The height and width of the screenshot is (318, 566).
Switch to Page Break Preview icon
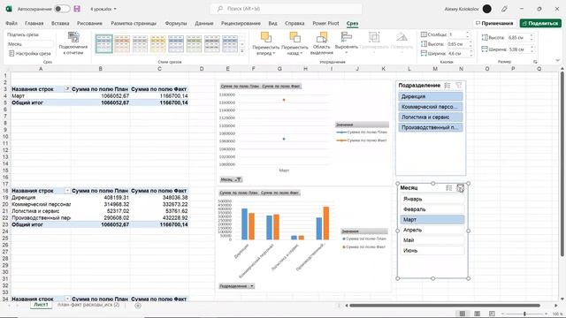point(492,314)
